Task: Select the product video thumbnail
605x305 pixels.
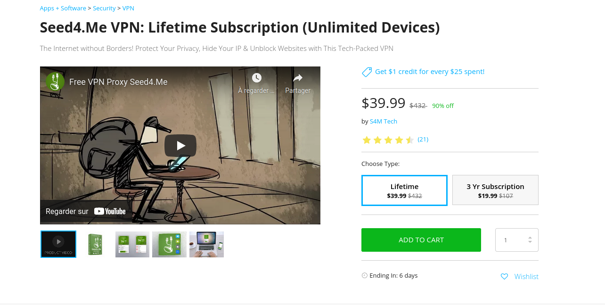Action: 58,244
